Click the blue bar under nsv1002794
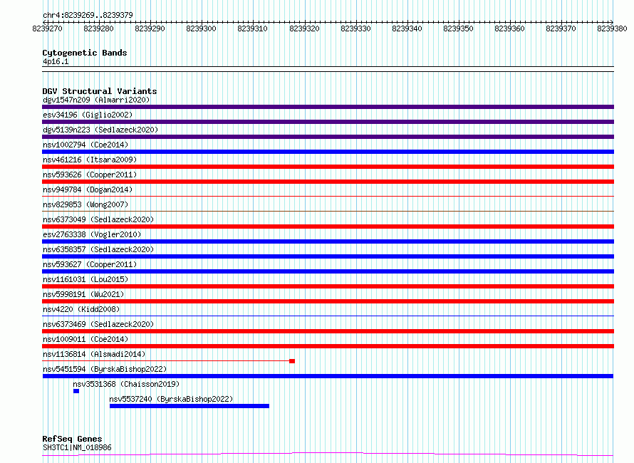Viewport: 634px width, 463px height. tap(328, 152)
